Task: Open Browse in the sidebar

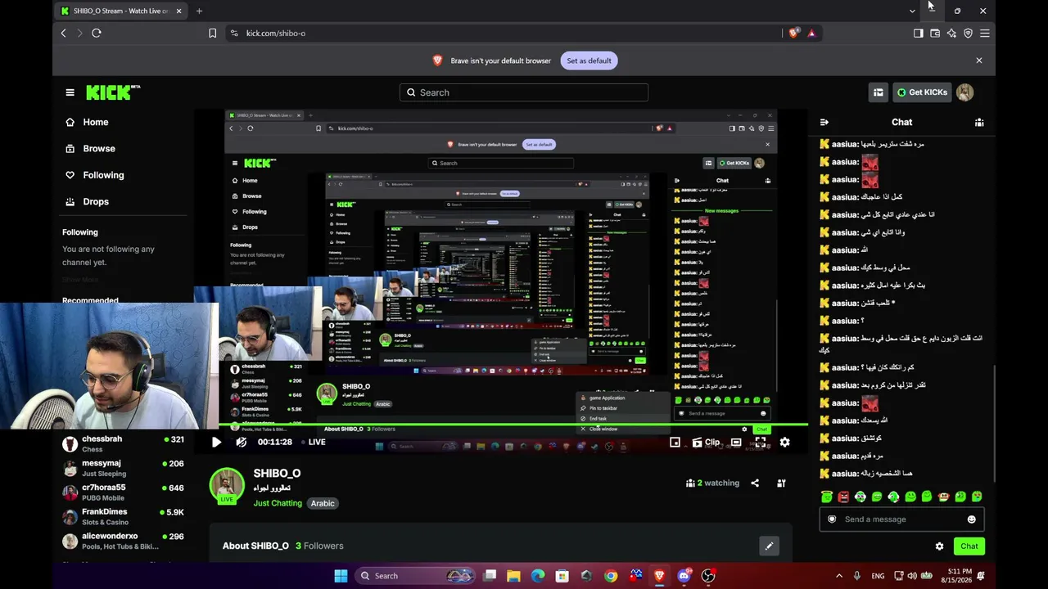Action: [98, 148]
